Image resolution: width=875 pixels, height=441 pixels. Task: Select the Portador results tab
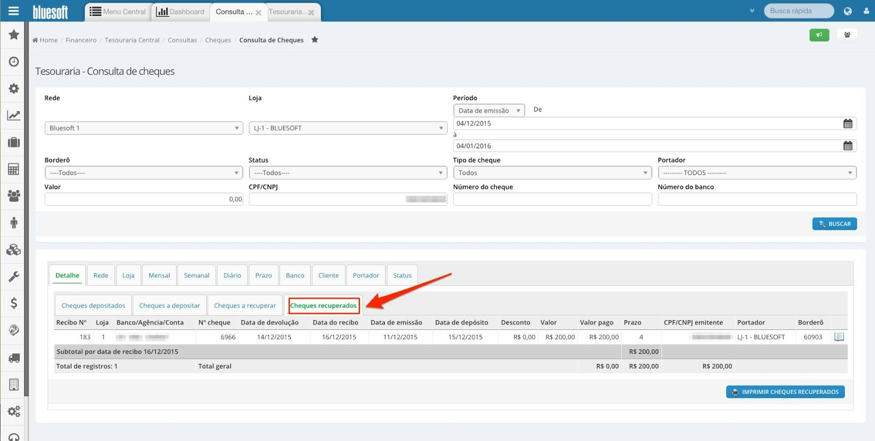click(x=366, y=275)
